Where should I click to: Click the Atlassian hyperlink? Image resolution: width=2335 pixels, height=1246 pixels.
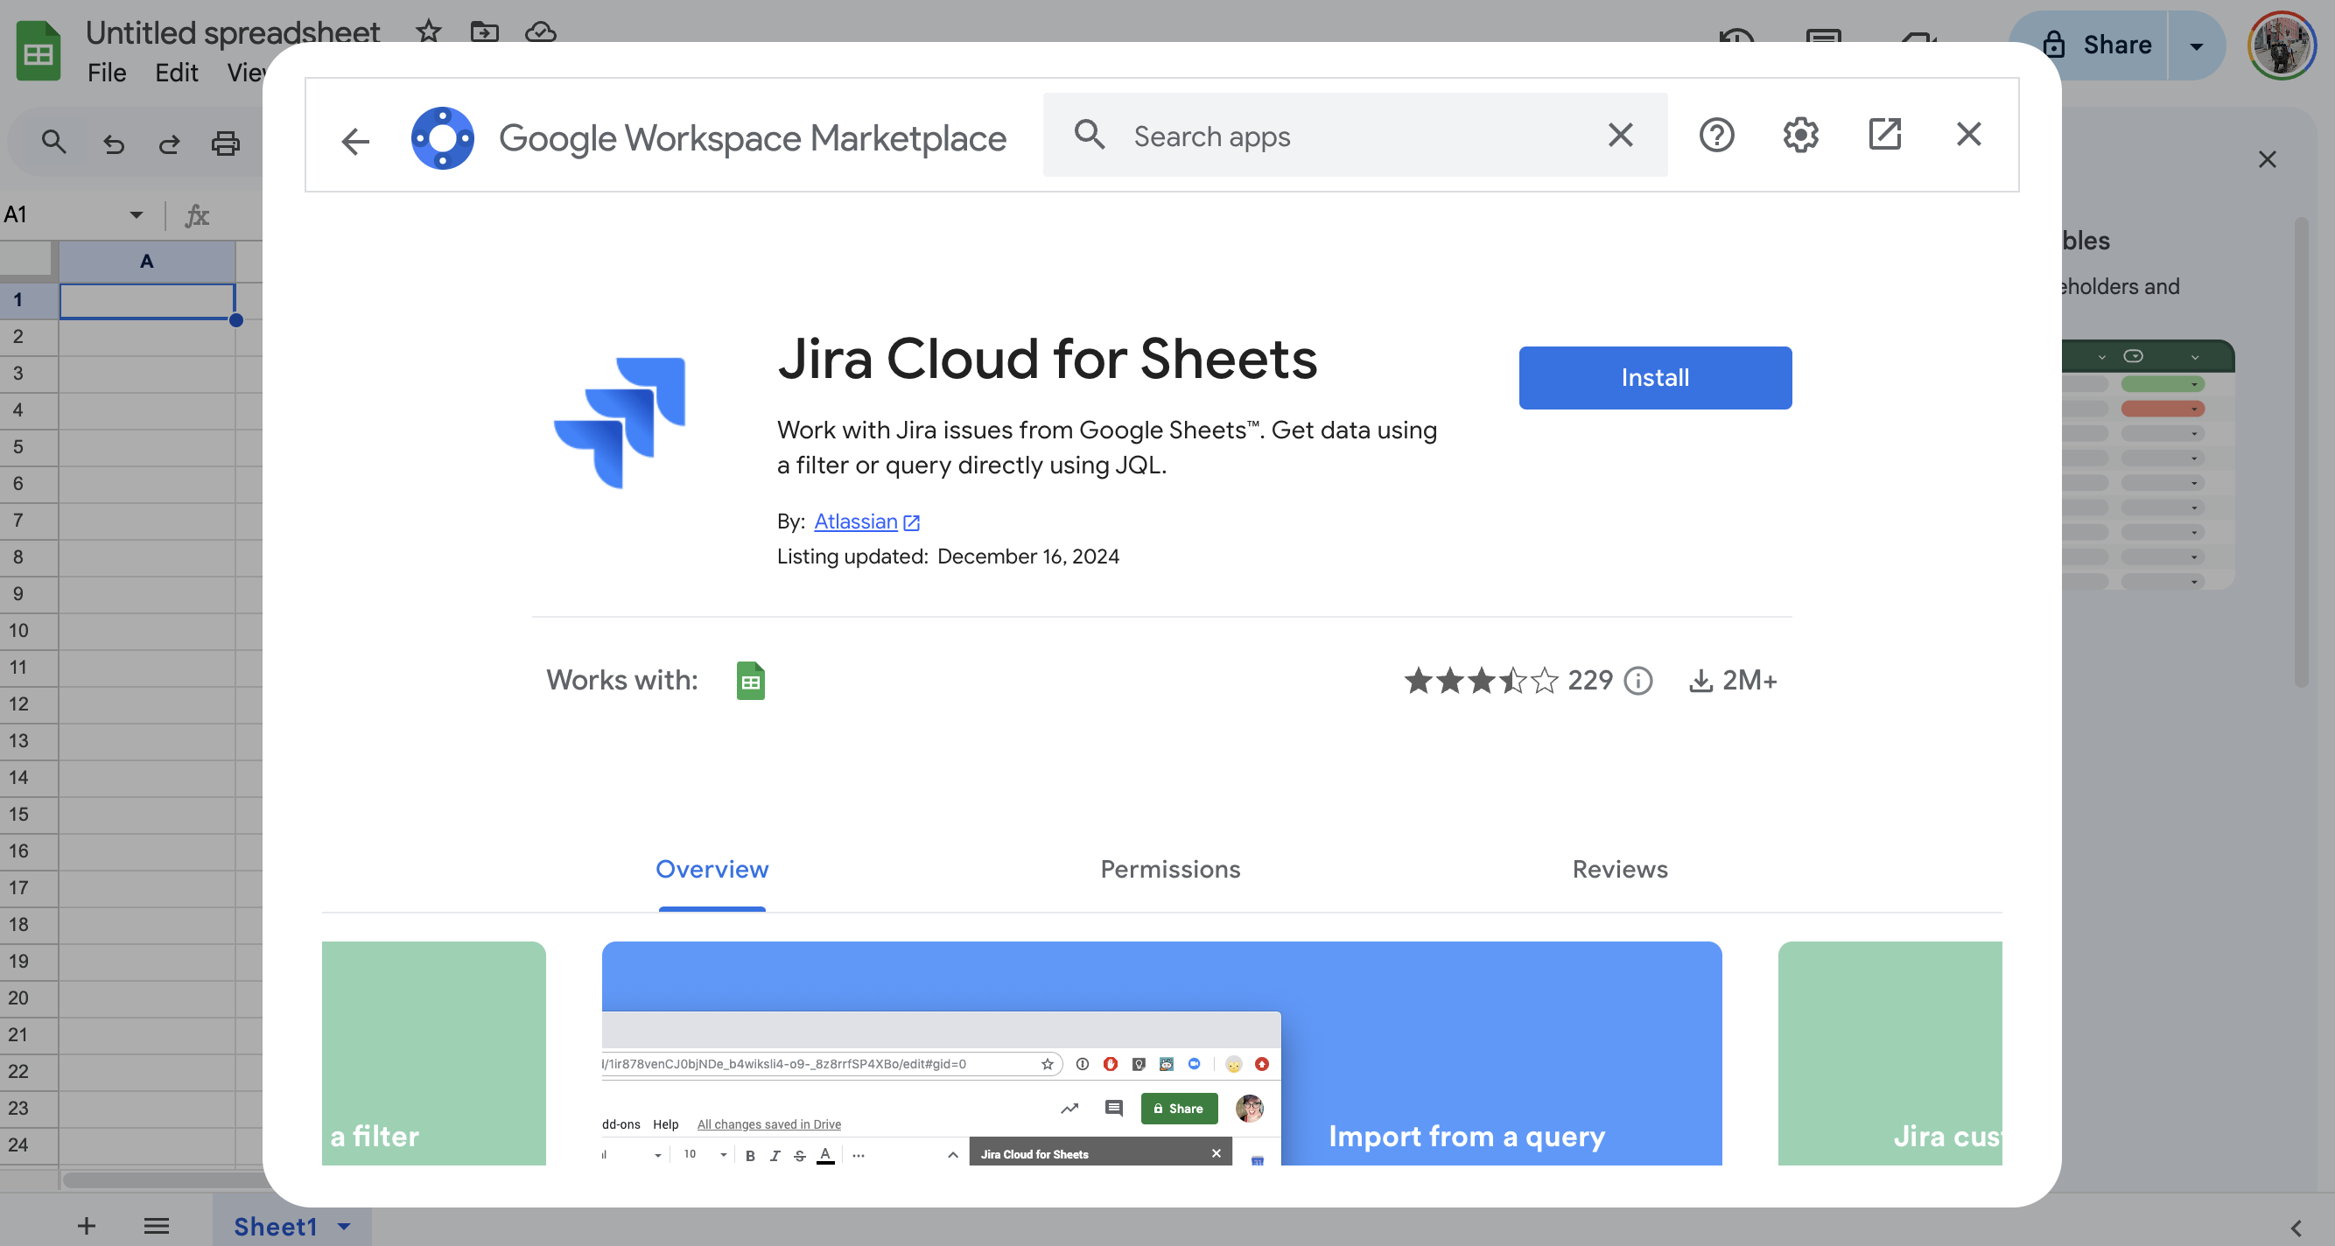coord(857,521)
